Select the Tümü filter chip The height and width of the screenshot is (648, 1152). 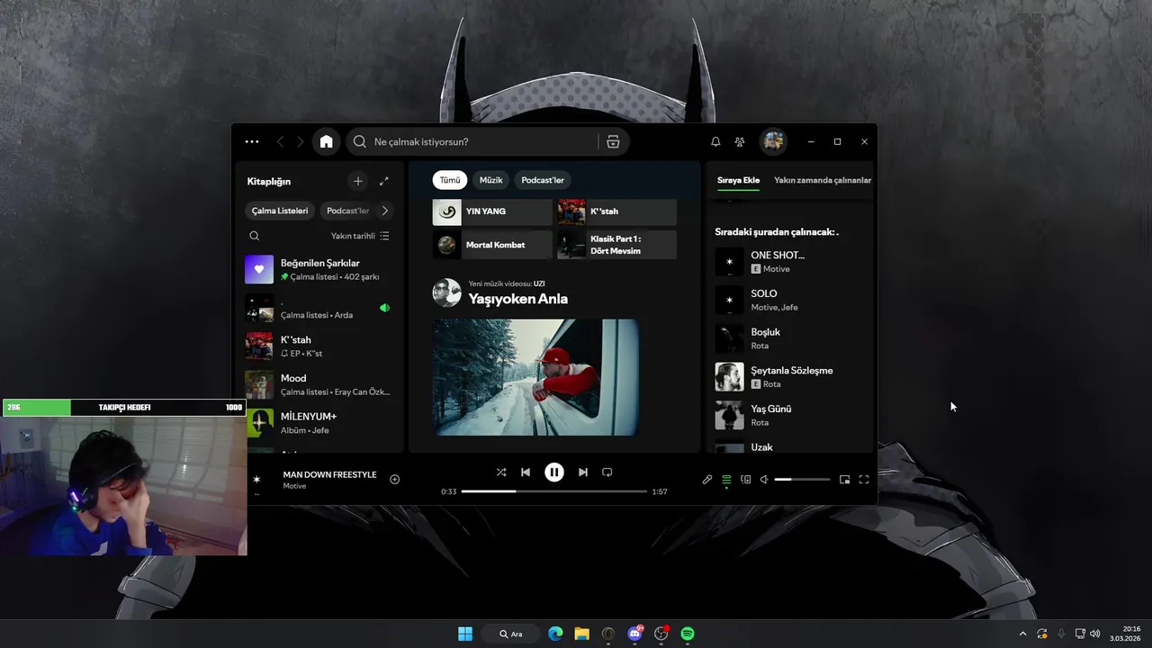pyautogui.click(x=450, y=180)
